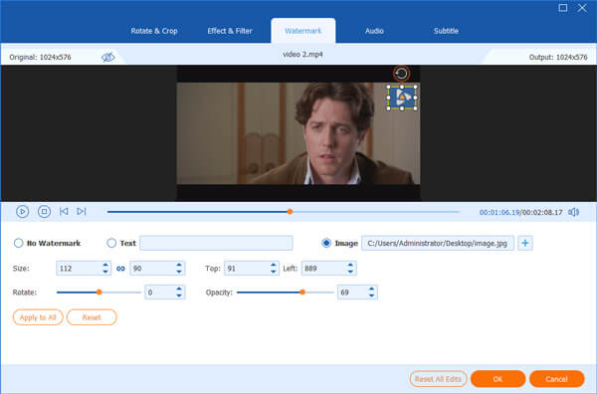Click the timestamp 00:01:06.19
The image size is (597, 394).
(x=499, y=212)
